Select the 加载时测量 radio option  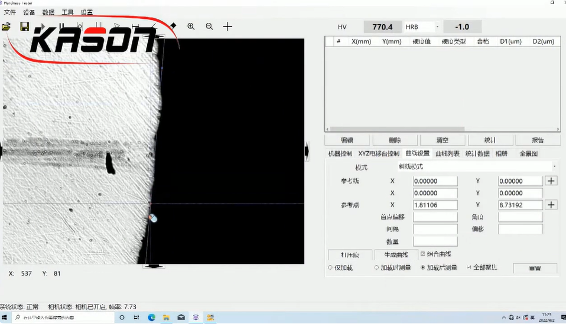click(x=376, y=267)
